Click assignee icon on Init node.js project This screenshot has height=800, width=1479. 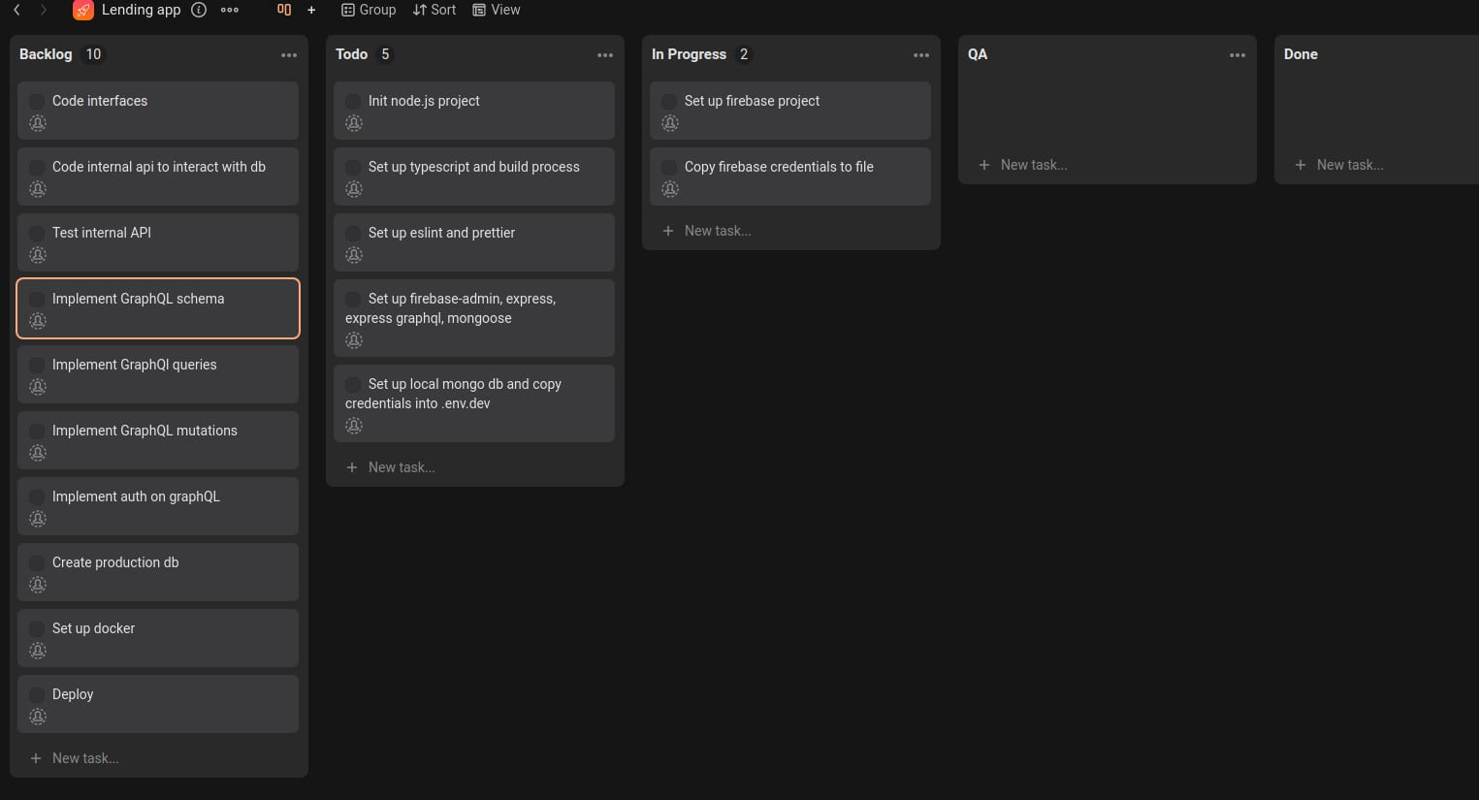(354, 123)
